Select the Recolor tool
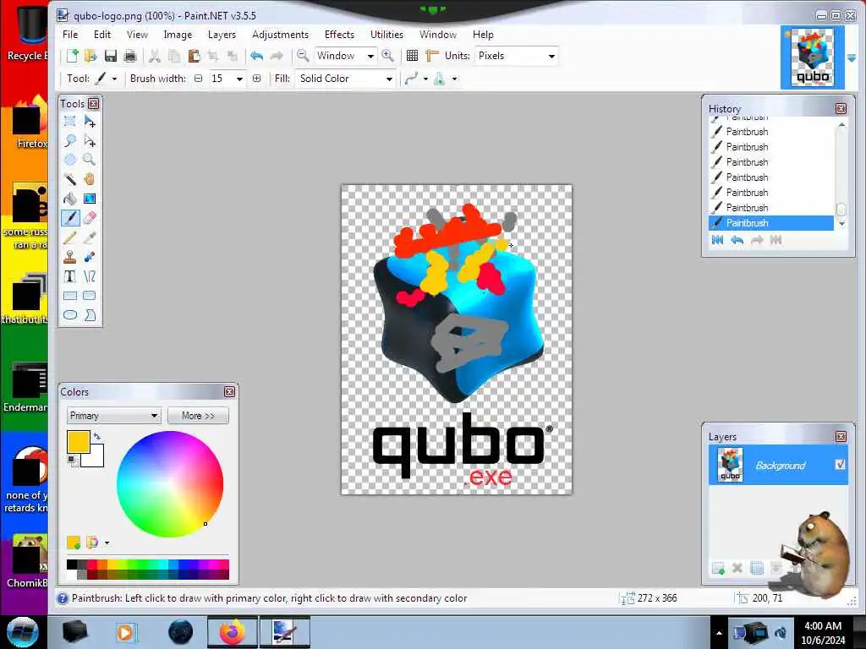 click(90, 257)
